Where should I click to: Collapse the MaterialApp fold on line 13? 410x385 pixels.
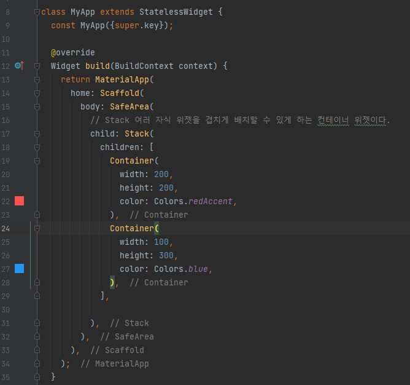(x=37, y=80)
